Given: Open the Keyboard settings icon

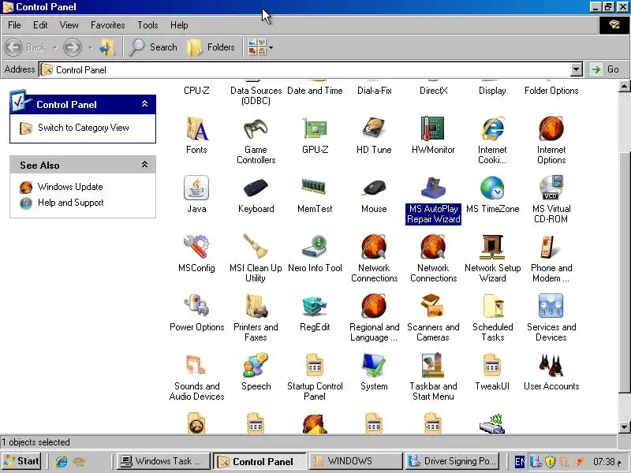Looking at the screenshot, I should click(x=256, y=188).
